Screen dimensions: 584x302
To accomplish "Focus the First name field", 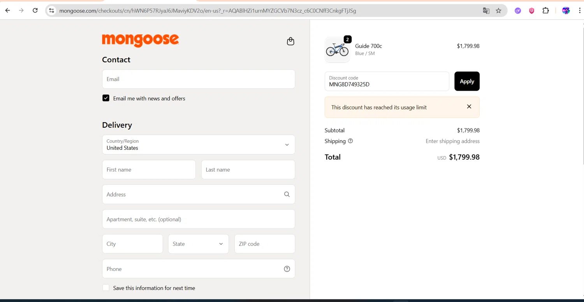I will click(149, 170).
